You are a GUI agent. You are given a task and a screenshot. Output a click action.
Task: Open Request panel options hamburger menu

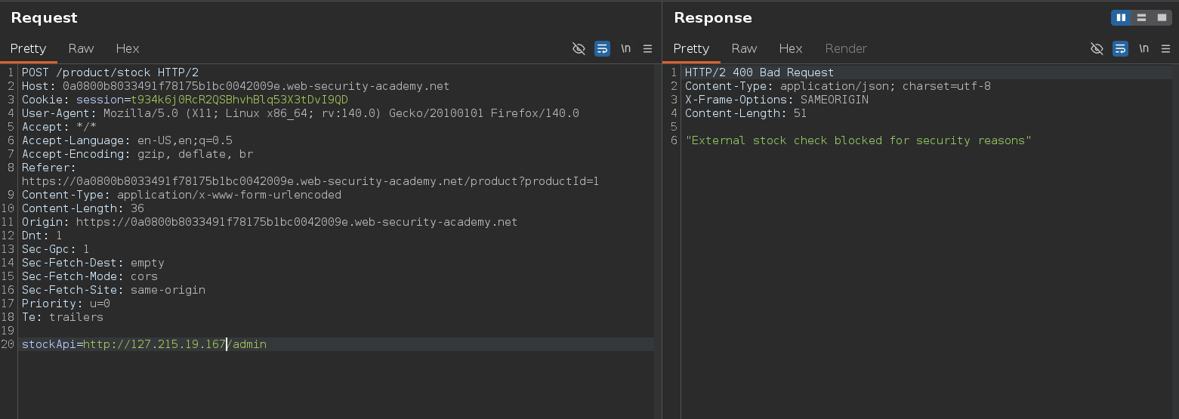click(x=647, y=48)
